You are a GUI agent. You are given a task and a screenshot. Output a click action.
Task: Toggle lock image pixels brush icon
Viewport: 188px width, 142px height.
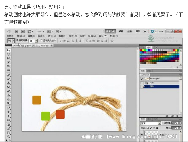pyautogui.click(x=151, y=128)
